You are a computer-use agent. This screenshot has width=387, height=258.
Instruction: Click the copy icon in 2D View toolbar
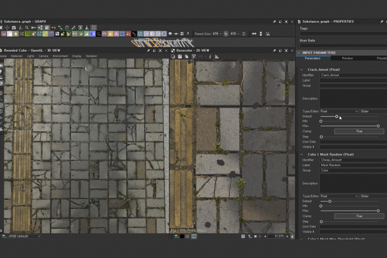pos(187,57)
